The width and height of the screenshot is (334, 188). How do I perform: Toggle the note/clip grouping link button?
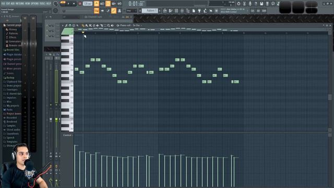pos(114,10)
